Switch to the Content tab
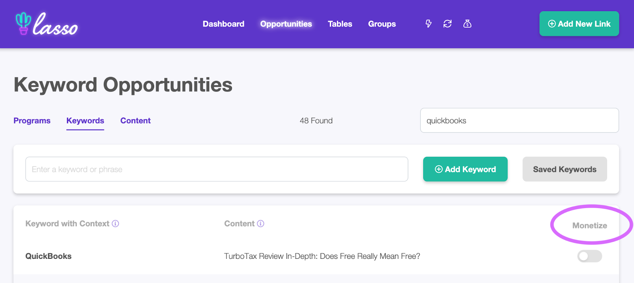The height and width of the screenshot is (283, 634). click(x=136, y=120)
